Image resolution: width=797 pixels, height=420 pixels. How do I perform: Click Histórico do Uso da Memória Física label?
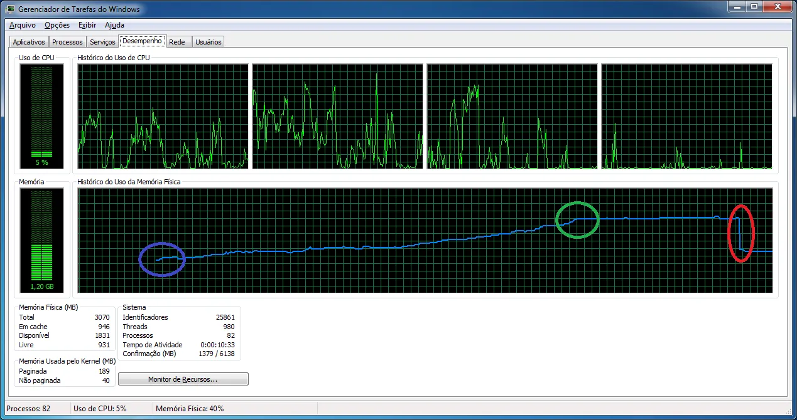pyautogui.click(x=129, y=182)
